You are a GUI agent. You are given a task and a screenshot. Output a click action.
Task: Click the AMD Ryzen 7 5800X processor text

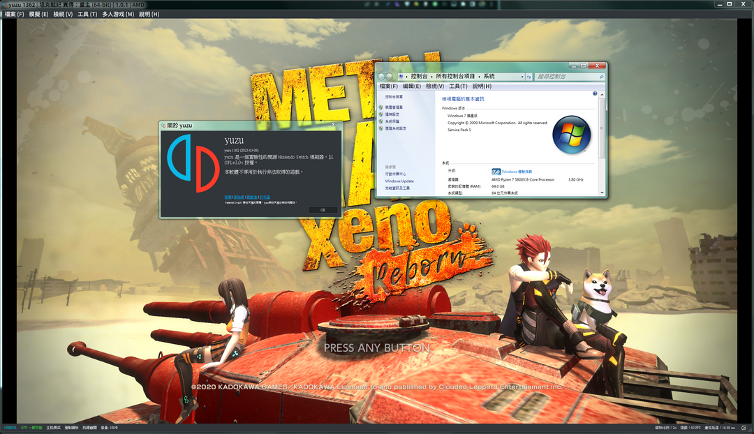click(x=523, y=180)
